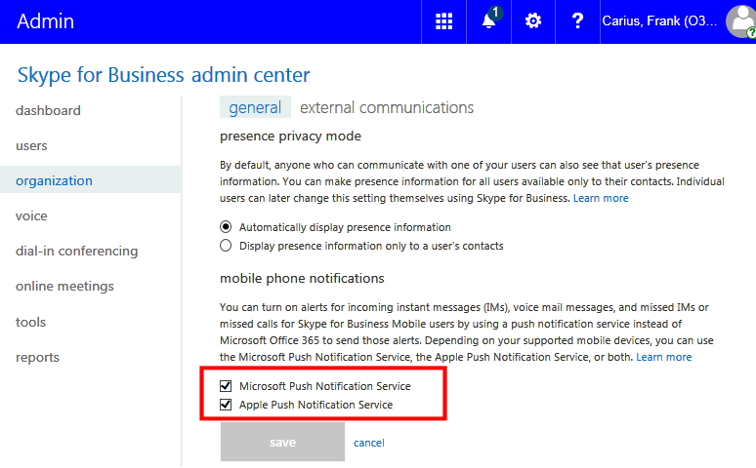Open the users section
This screenshot has height=468, width=756.
point(31,145)
